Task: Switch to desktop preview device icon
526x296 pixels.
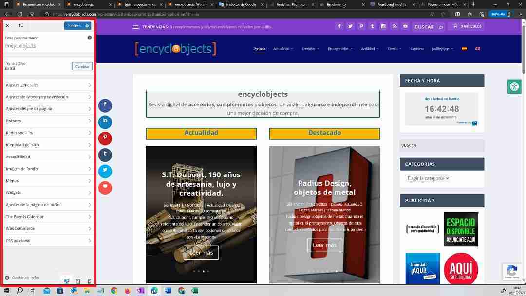Action: tap(67, 281)
